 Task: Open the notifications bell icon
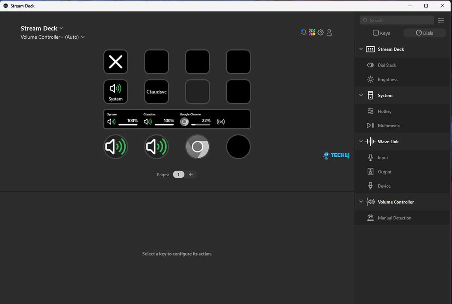303,32
